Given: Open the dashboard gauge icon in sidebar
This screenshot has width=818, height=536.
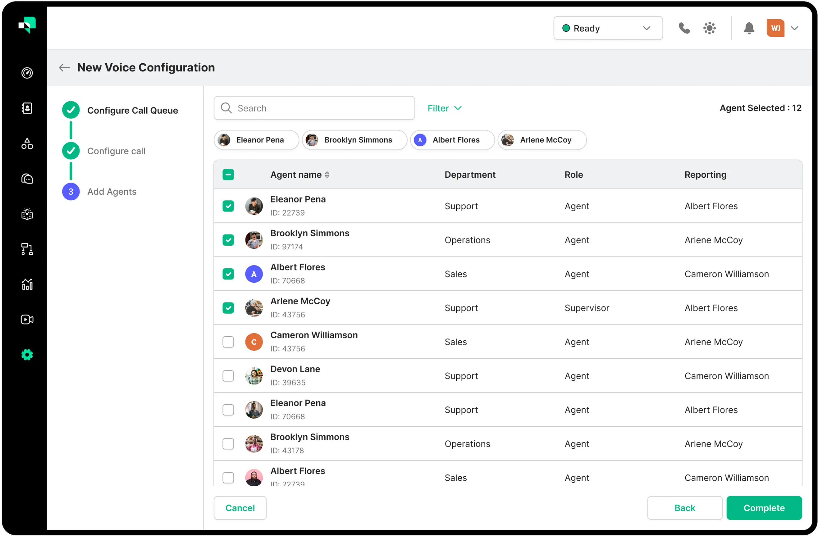Looking at the screenshot, I should tap(27, 73).
